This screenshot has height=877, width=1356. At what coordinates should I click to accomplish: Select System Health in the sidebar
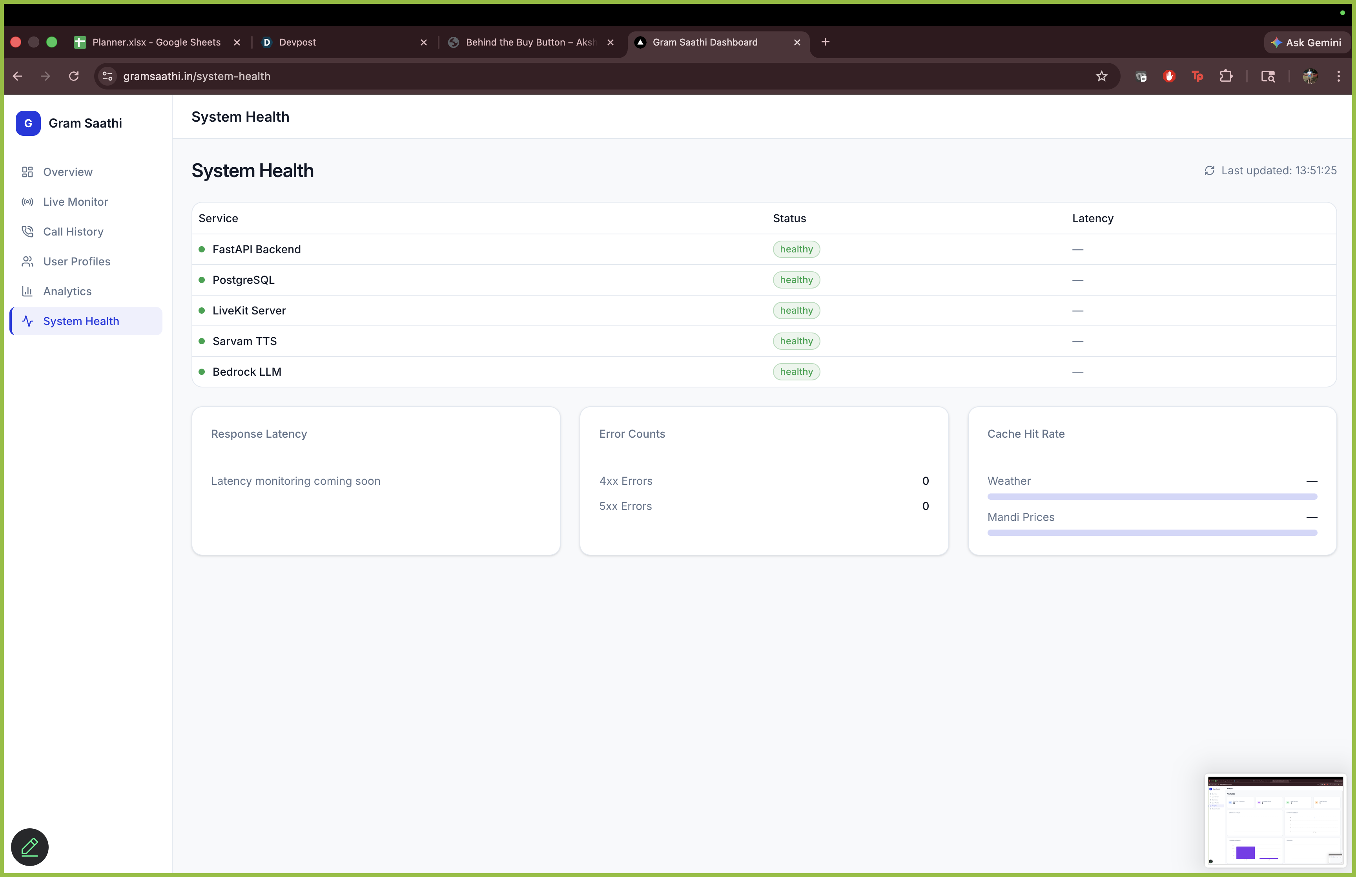(81, 321)
